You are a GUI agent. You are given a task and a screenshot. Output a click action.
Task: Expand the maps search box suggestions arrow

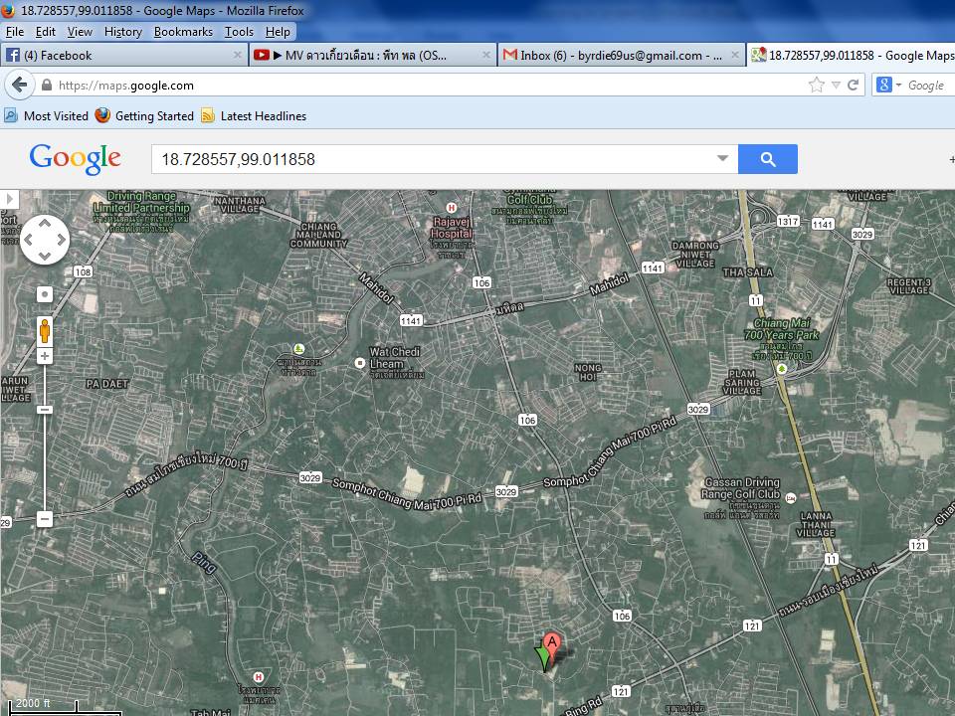(x=722, y=158)
